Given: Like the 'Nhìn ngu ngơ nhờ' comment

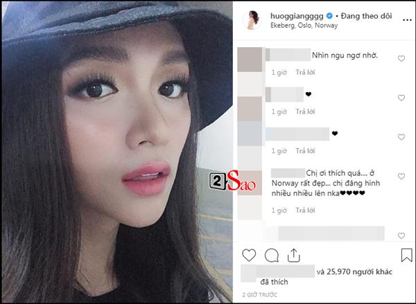Looking at the screenshot, I should (401, 58).
